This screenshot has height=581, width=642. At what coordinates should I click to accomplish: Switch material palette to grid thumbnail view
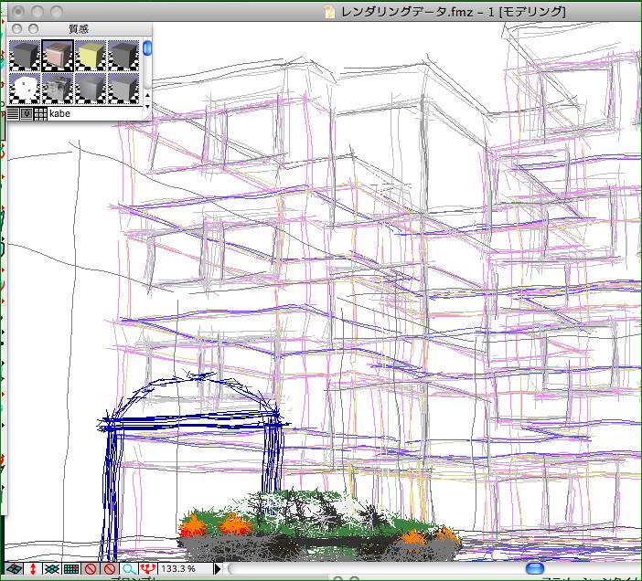[40, 113]
